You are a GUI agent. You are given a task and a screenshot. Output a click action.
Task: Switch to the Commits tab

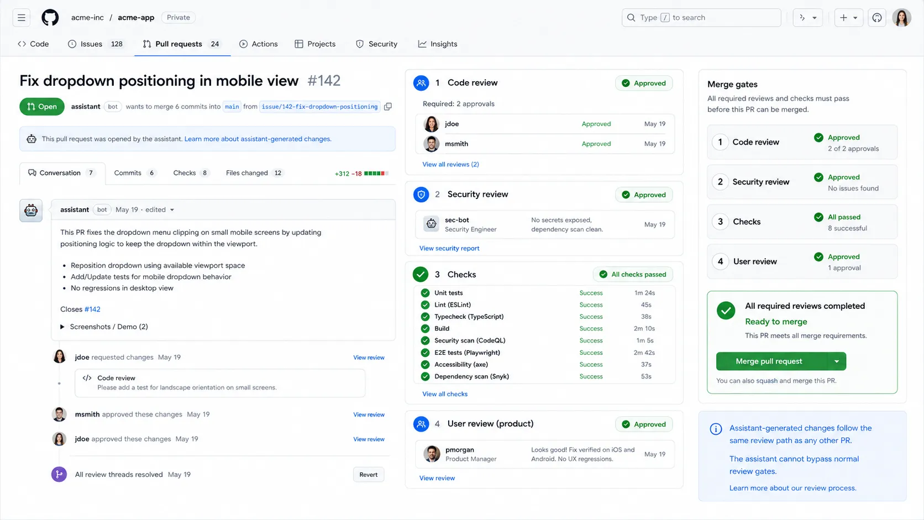135,173
